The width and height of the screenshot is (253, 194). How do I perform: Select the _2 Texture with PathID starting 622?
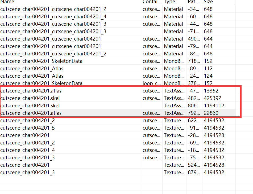point(28,120)
